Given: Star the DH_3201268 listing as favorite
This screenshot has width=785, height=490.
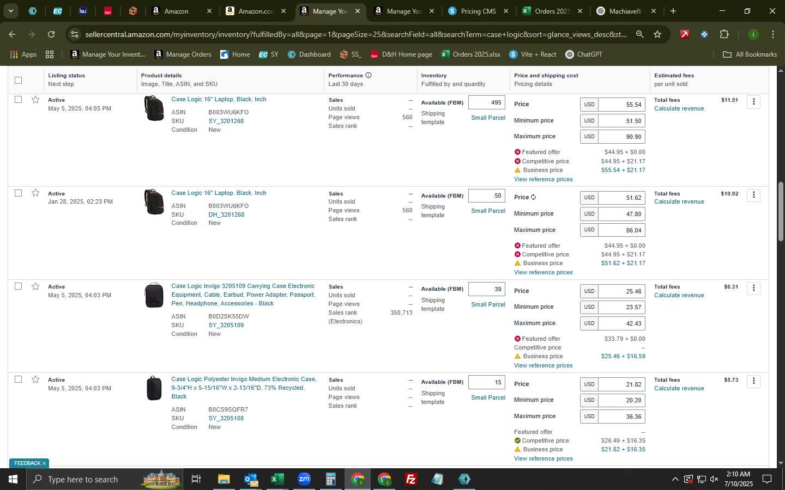Looking at the screenshot, I should (x=35, y=193).
